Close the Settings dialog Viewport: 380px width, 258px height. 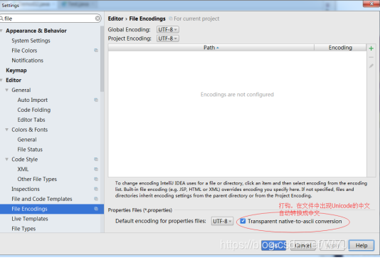(371, 4)
